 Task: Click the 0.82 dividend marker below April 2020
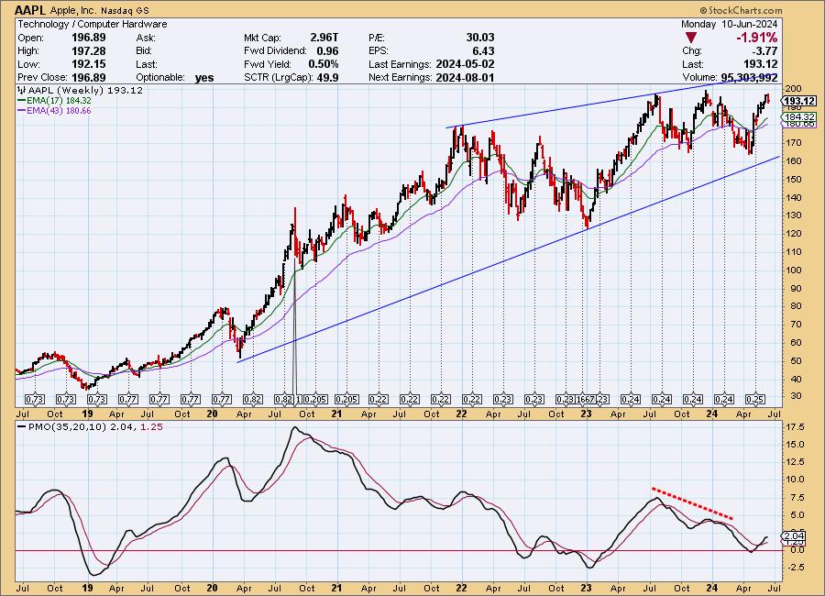click(253, 400)
